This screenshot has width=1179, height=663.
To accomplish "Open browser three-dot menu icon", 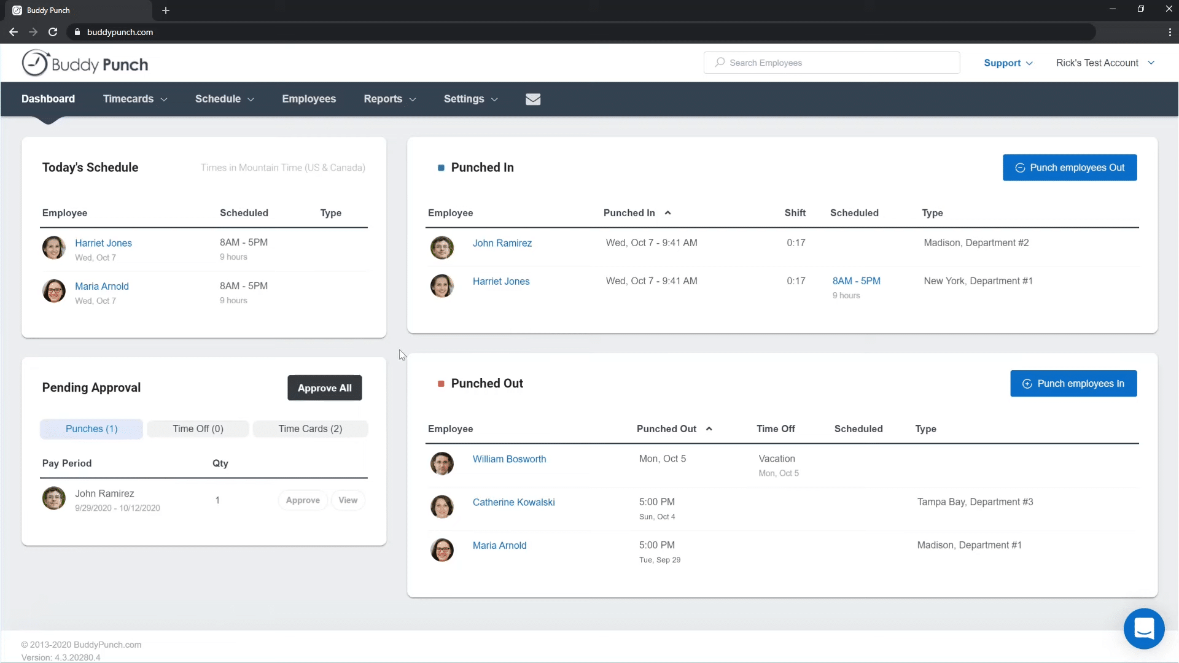I will [x=1169, y=32].
